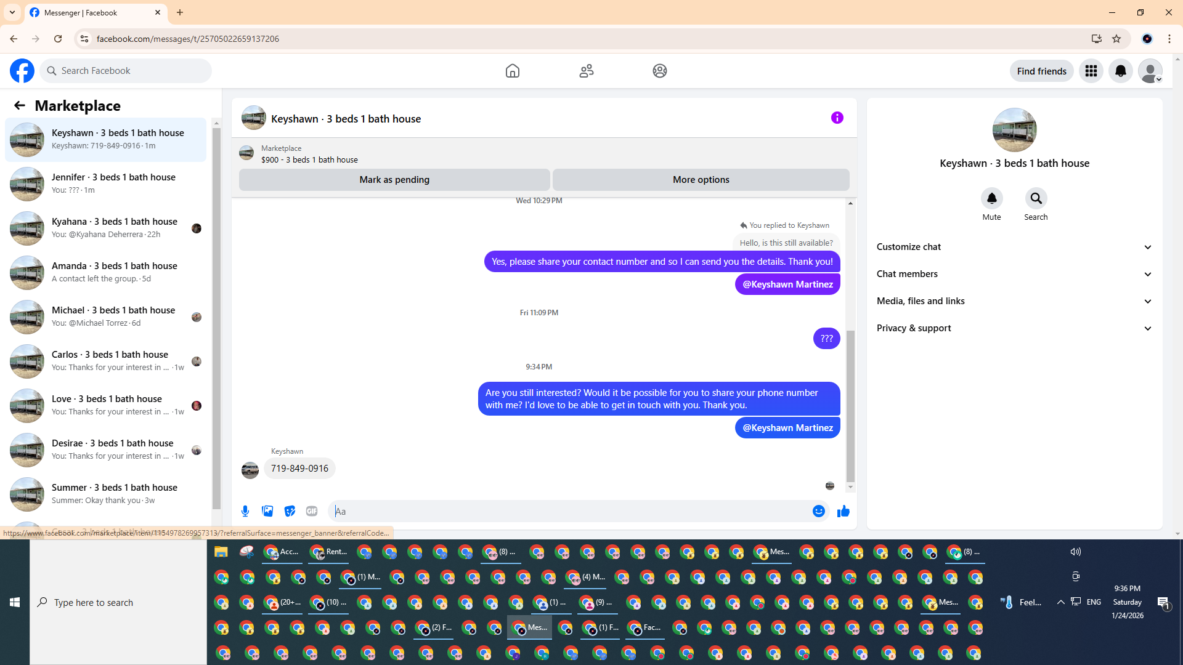Click the More options button
Image resolution: width=1183 pixels, height=665 pixels.
[x=701, y=180]
